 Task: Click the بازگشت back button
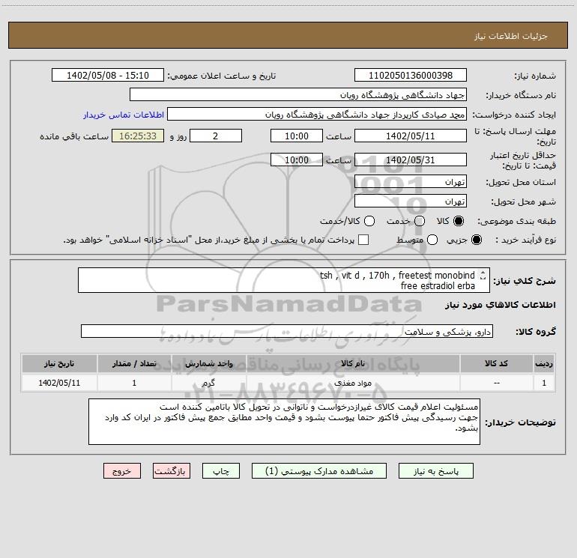pyautogui.click(x=172, y=471)
